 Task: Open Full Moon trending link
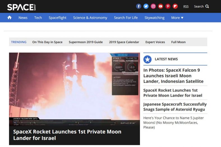(x=178, y=42)
